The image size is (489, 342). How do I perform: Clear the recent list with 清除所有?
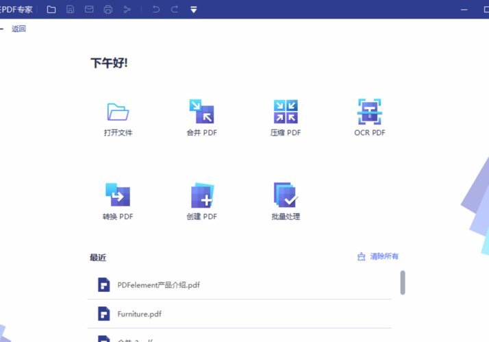tap(384, 256)
